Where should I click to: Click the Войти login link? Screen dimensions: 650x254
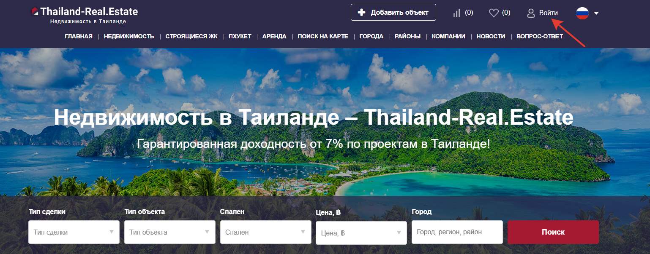coord(549,13)
